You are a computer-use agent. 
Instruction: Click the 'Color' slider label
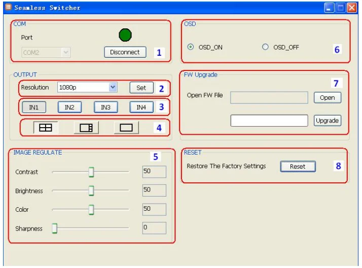click(22, 210)
